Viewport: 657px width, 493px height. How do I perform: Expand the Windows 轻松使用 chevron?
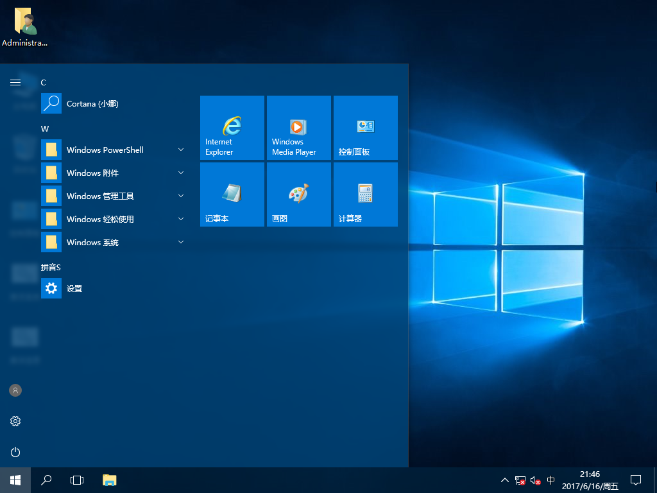[x=181, y=219]
